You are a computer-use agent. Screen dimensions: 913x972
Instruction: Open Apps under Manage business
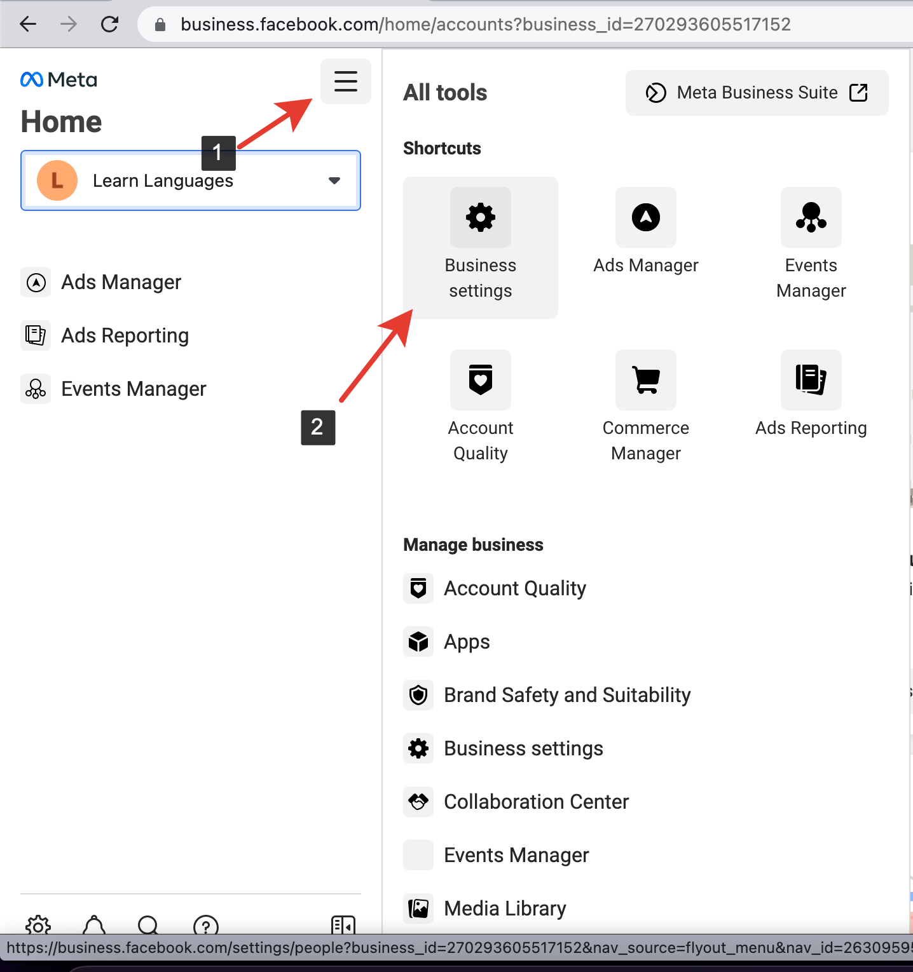click(467, 642)
